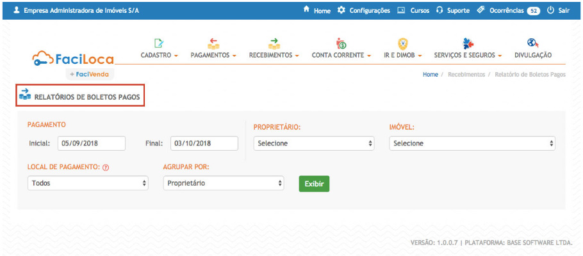Open the Imóvel select dropdown
The width and height of the screenshot is (583, 256).
coord(472,144)
